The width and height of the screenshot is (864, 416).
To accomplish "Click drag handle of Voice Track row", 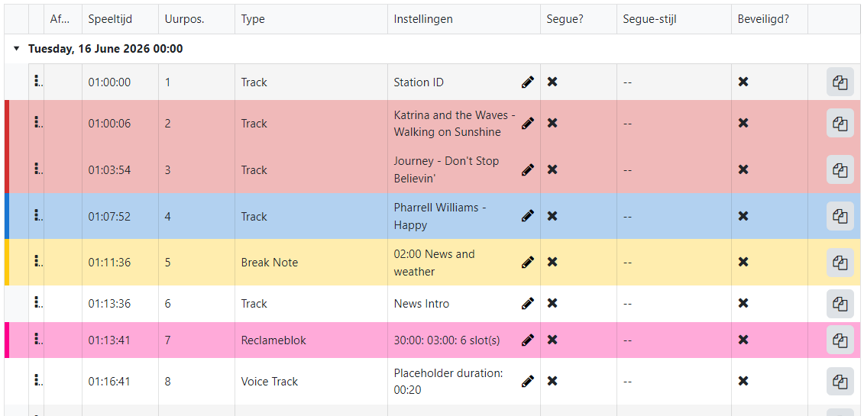I will (x=37, y=381).
